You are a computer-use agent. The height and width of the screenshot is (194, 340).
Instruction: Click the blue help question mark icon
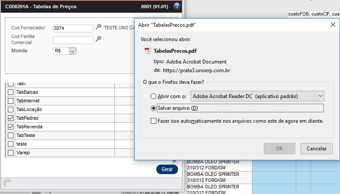[176, 6]
